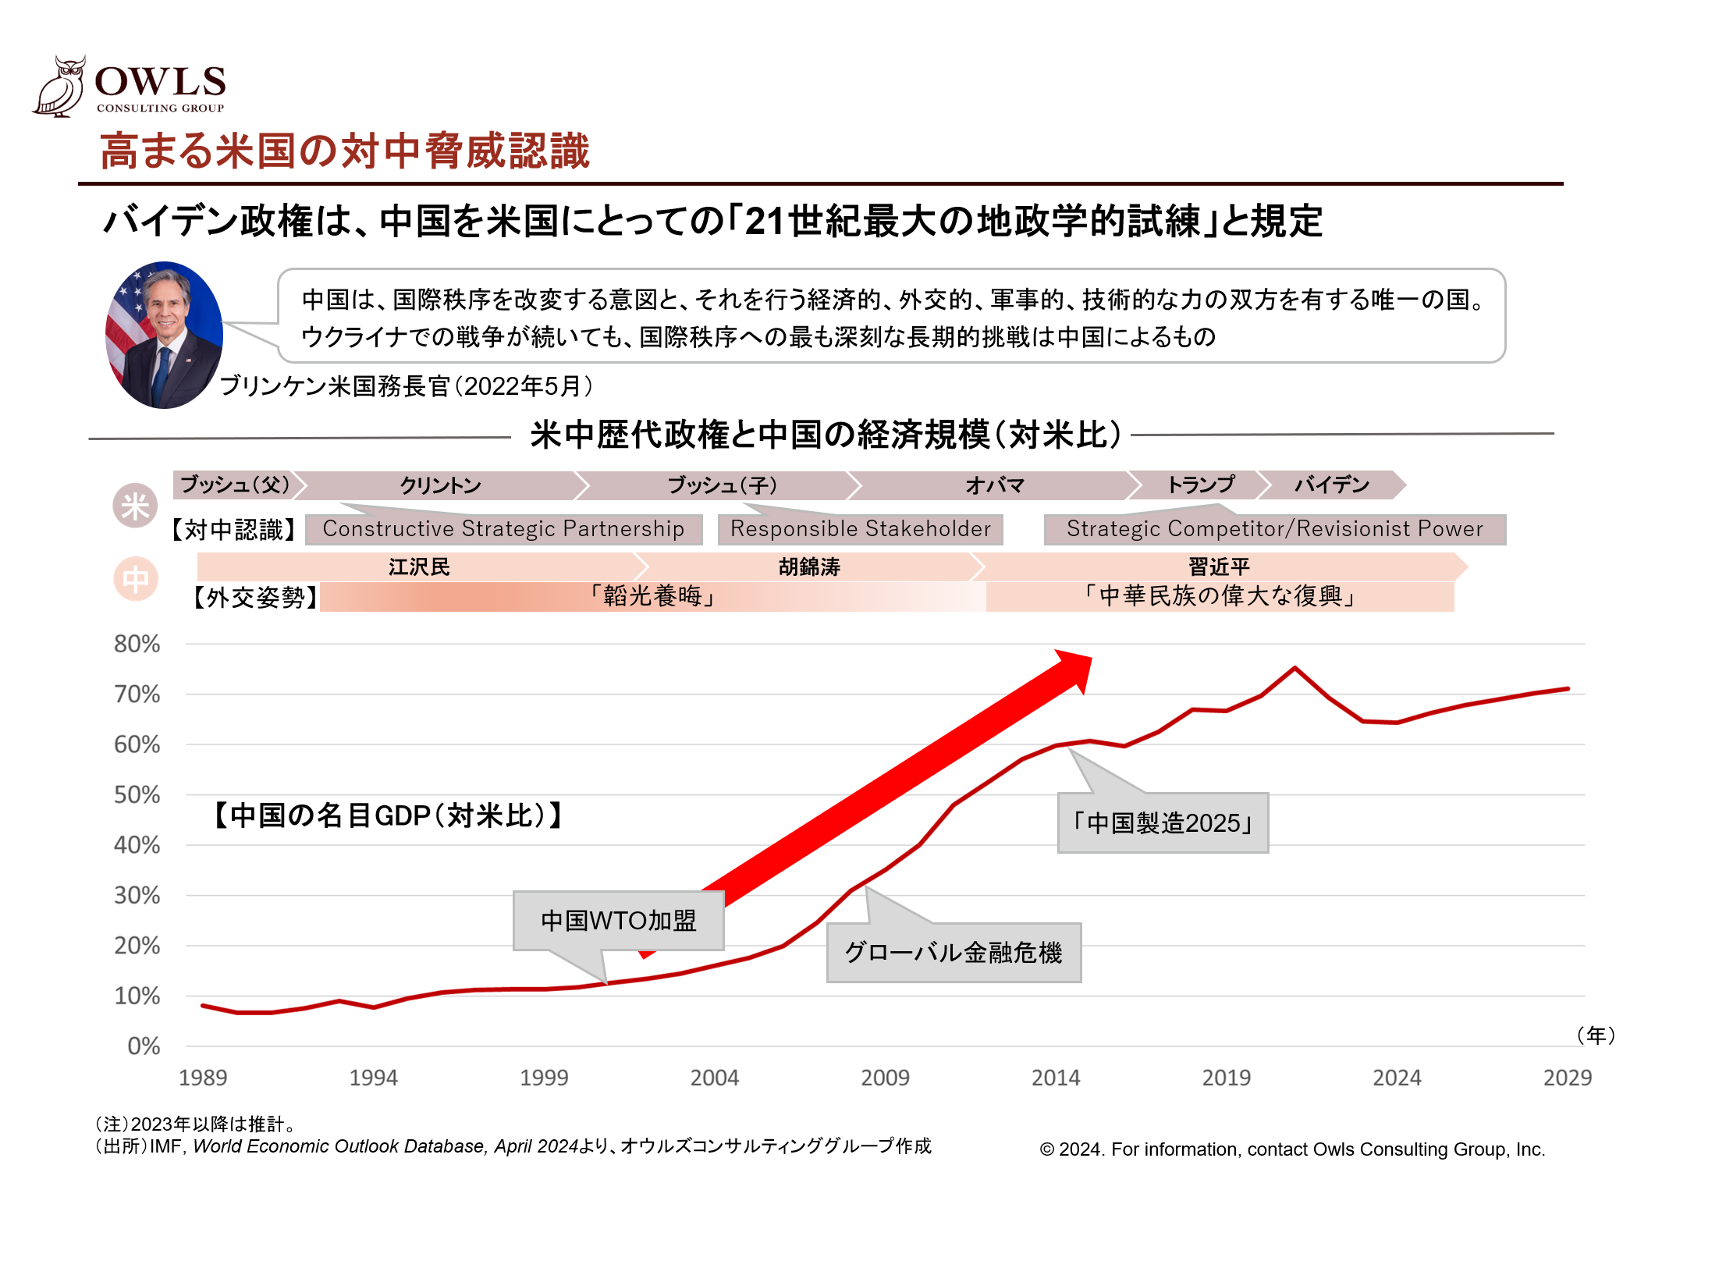Click the Constructive Strategic Partnership box
The image size is (1726, 1261).
click(x=503, y=529)
